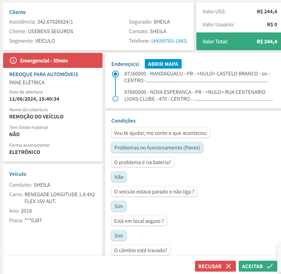Click coverage name REMOÇÃO DO VEÍCULO
The image size is (281, 274).
pyautogui.click(x=37, y=117)
